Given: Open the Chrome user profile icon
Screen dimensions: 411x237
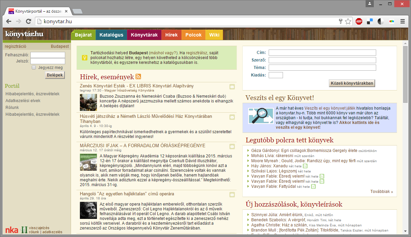Looking at the screenshot, I should (370, 3).
